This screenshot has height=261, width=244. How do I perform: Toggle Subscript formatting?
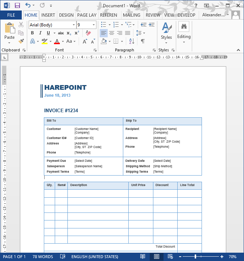[x=69, y=33]
